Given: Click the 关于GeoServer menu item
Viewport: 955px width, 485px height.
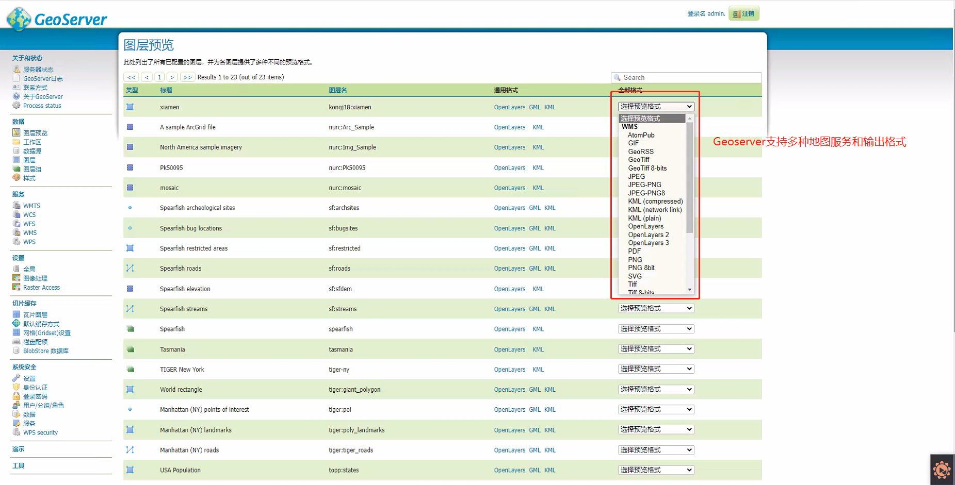Looking at the screenshot, I should pos(43,96).
